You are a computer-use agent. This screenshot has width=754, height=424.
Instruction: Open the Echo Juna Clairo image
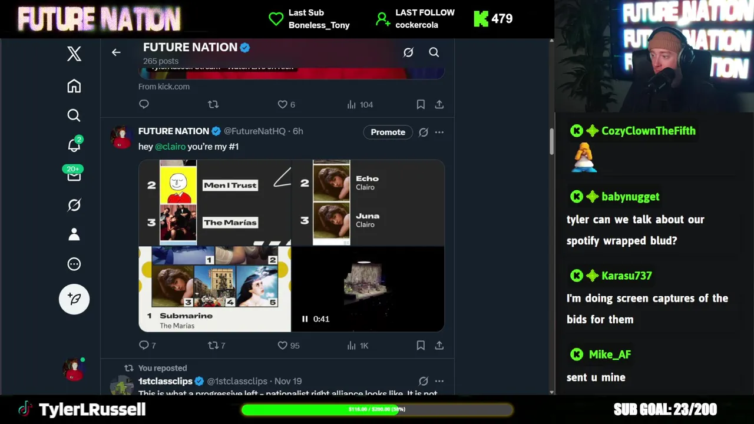(x=368, y=203)
